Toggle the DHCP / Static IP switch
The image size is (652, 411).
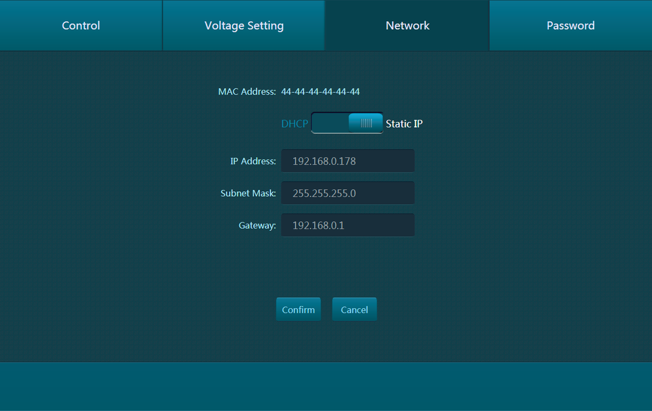[347, 123]
